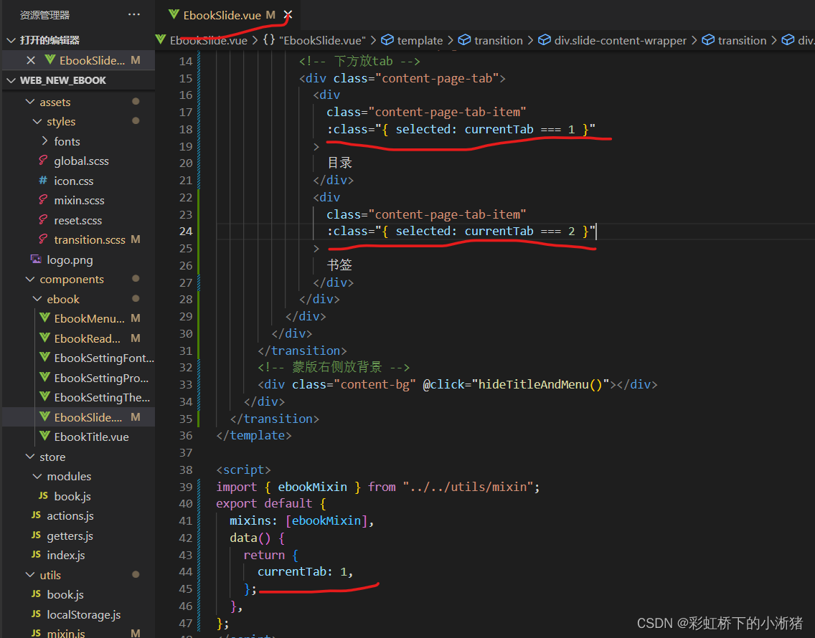The image size is (815, 638).
Task: Click the template breadcrumb segment
Action: 413,41
